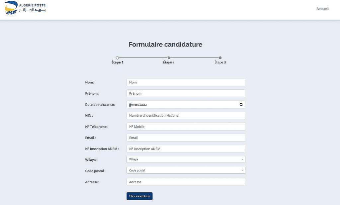Focus the Prénom input field
The image size is (340, 205).
(186, 93)
